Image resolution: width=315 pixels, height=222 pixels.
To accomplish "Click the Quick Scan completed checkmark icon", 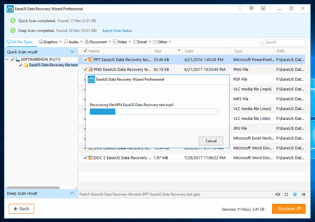I will click(13, 21).
